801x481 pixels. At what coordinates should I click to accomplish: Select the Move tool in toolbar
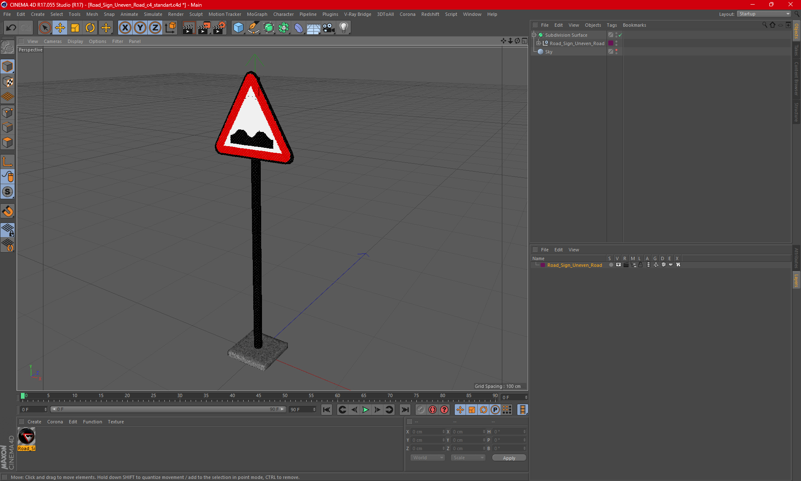tap(60, 28)
